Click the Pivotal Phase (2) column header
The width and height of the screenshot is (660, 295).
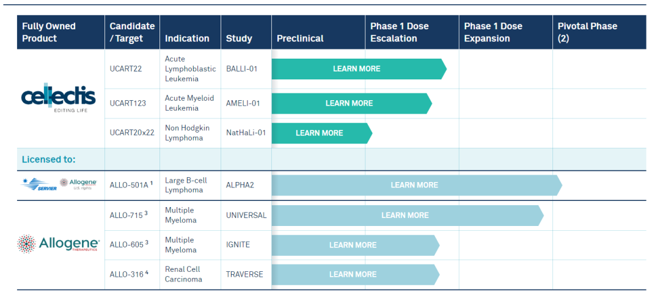587,32
